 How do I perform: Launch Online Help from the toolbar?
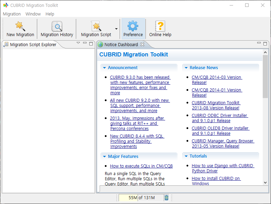160,26
